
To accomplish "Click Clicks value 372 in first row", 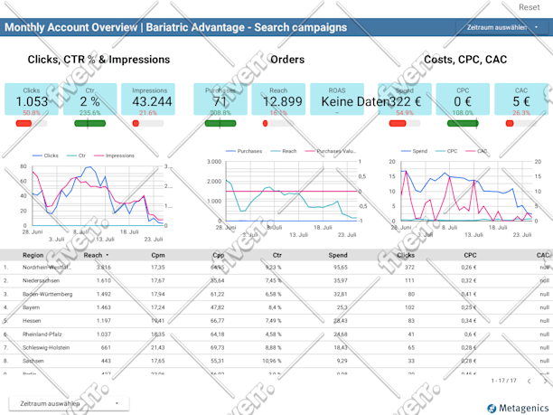I will click(x=409, y=267).
